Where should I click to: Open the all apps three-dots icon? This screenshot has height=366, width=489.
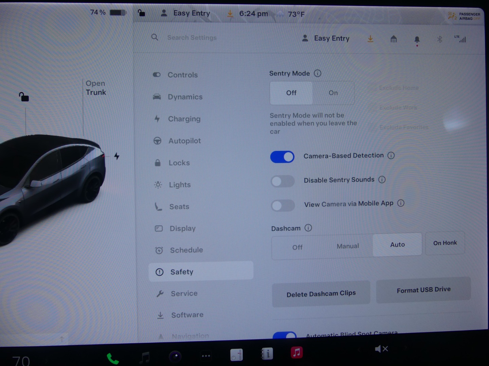tap(206, 356)
